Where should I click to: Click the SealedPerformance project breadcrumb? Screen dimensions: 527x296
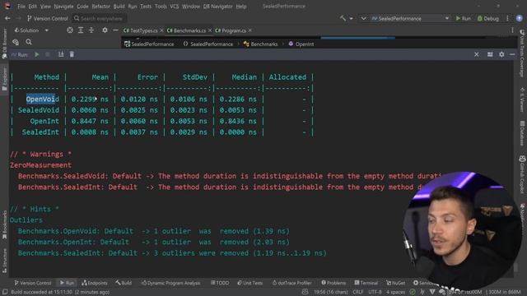click(x=149, y=44)
